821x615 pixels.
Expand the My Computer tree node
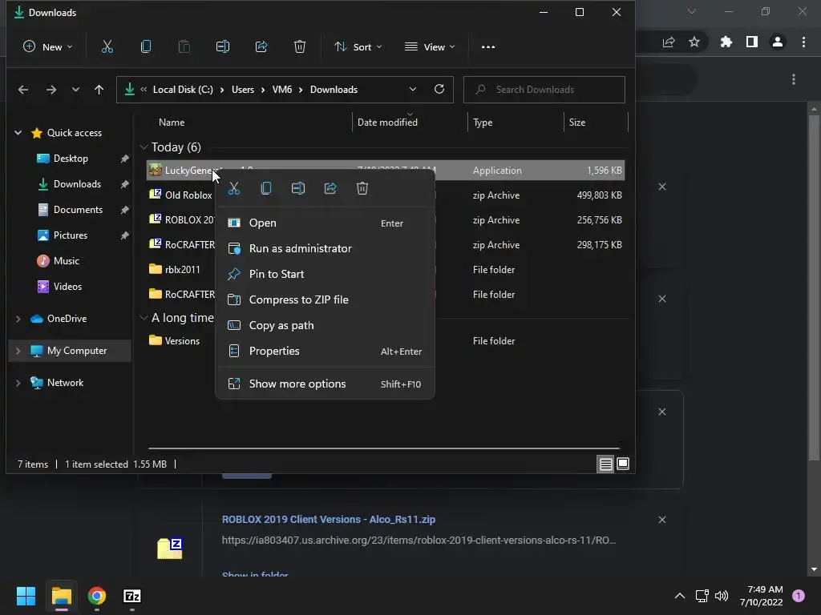click(x=18, y=351)
